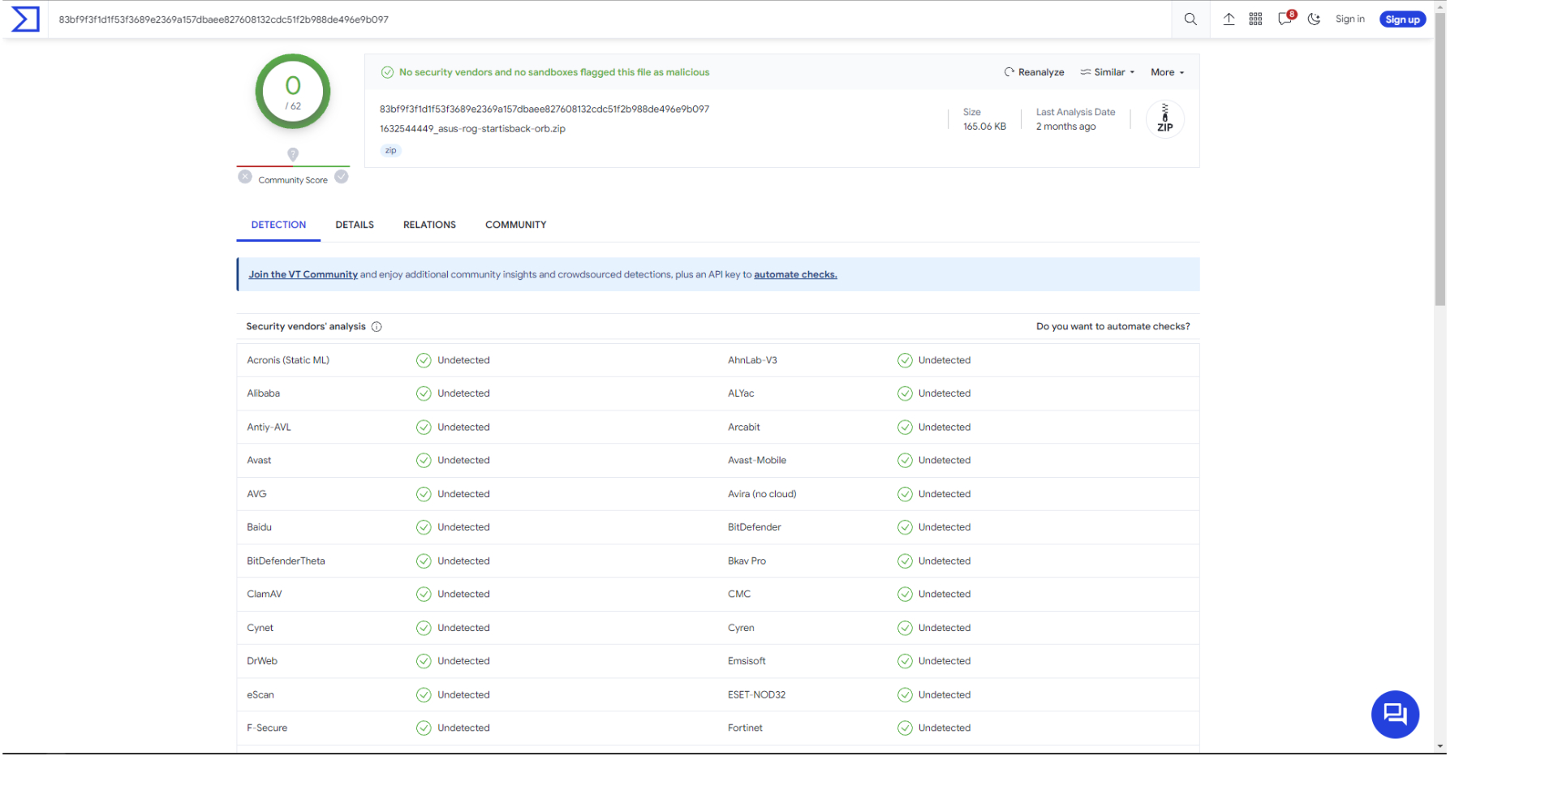Click the Avast-Mobile vendor name
This screenshot has width=1558, height=812.
[757, 461]
